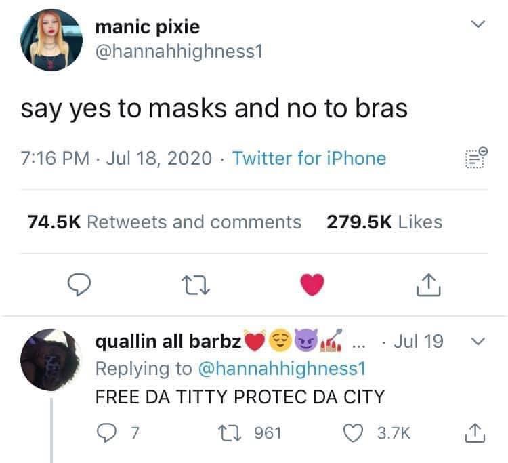This screenshot has height=463, width=508.
Task: Click the manic pixie display name
Action: pos(148,26)
